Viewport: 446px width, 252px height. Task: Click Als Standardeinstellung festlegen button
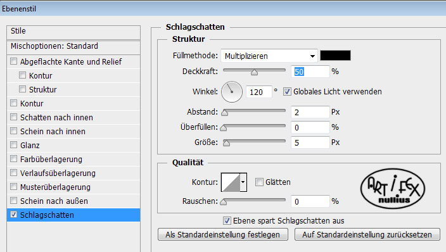223,235
